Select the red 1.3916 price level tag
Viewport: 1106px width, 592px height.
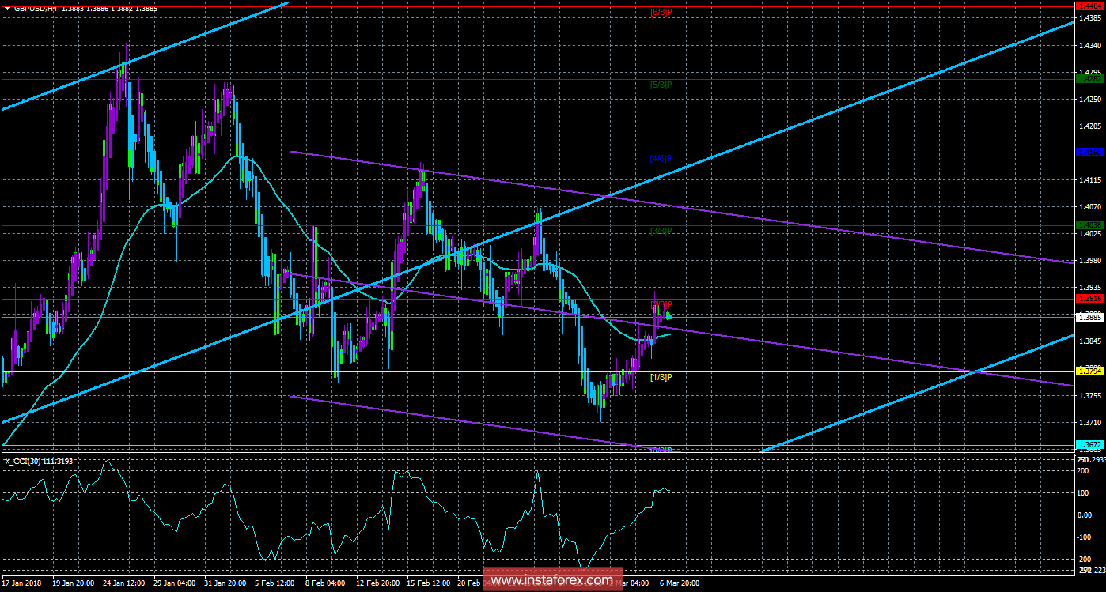1089,299
